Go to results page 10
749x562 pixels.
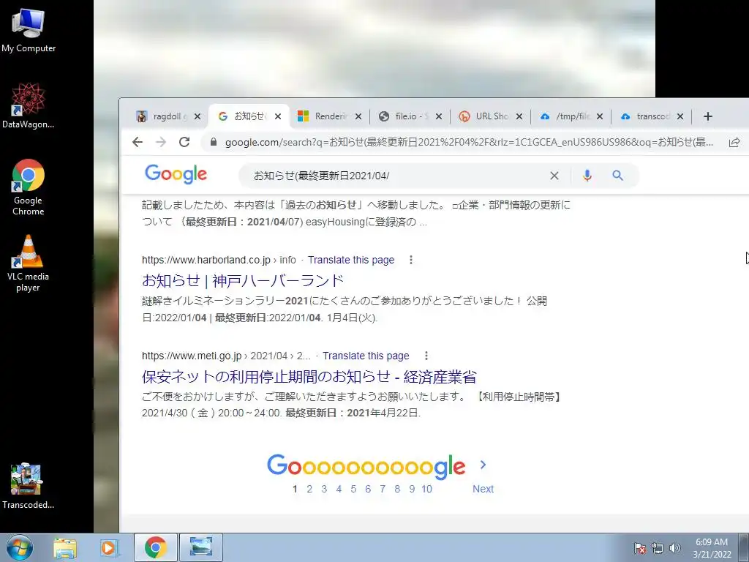pos(426,489)
